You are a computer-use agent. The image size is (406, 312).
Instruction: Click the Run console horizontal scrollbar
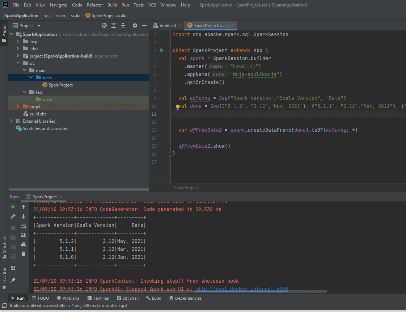[x=180, y=292]
